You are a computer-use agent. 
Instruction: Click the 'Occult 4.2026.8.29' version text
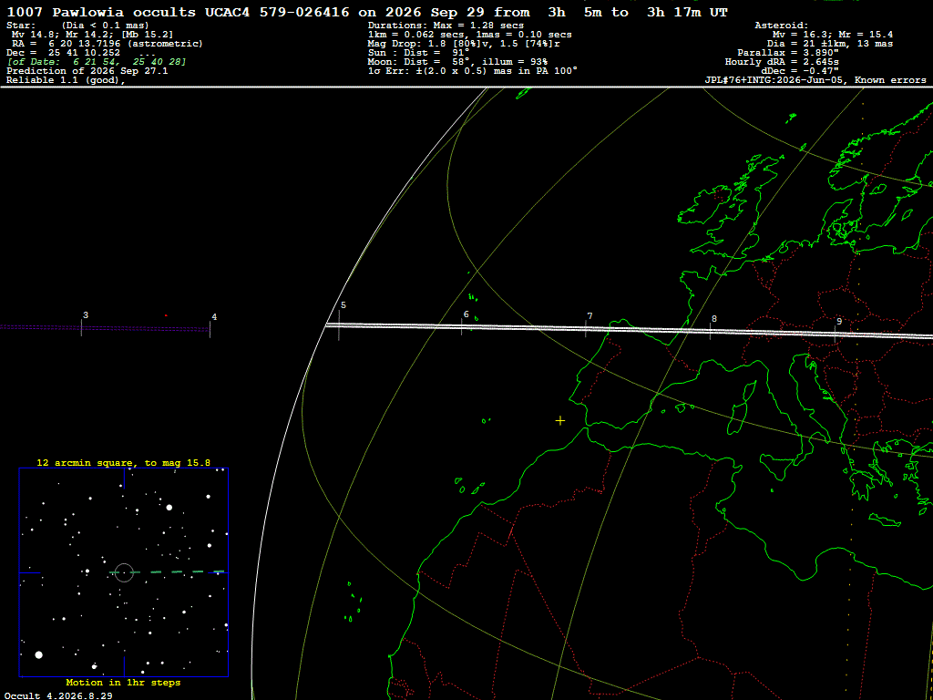pyautogui.click(x=59, y=695)
